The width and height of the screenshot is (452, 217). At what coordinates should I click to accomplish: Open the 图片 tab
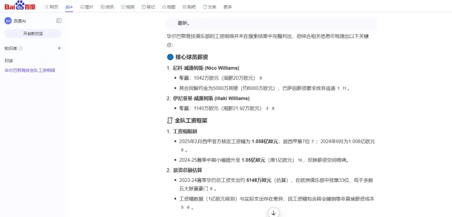[x=87, y=7]
